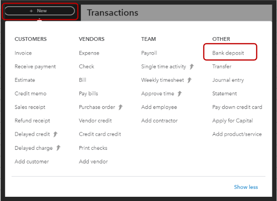Create a new Bill

tap(83, 80)
